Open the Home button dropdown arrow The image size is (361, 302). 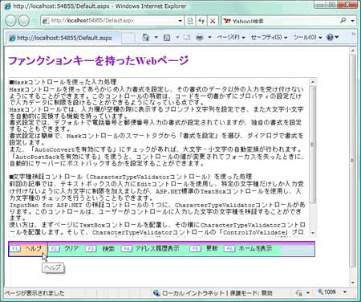click(156, 38)
